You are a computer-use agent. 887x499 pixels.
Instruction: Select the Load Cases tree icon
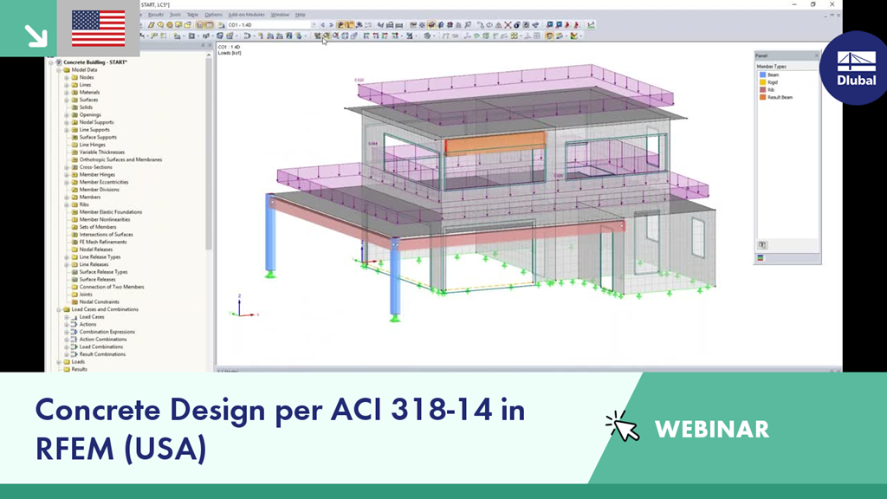pyautogui.click(x=74, y=317)
